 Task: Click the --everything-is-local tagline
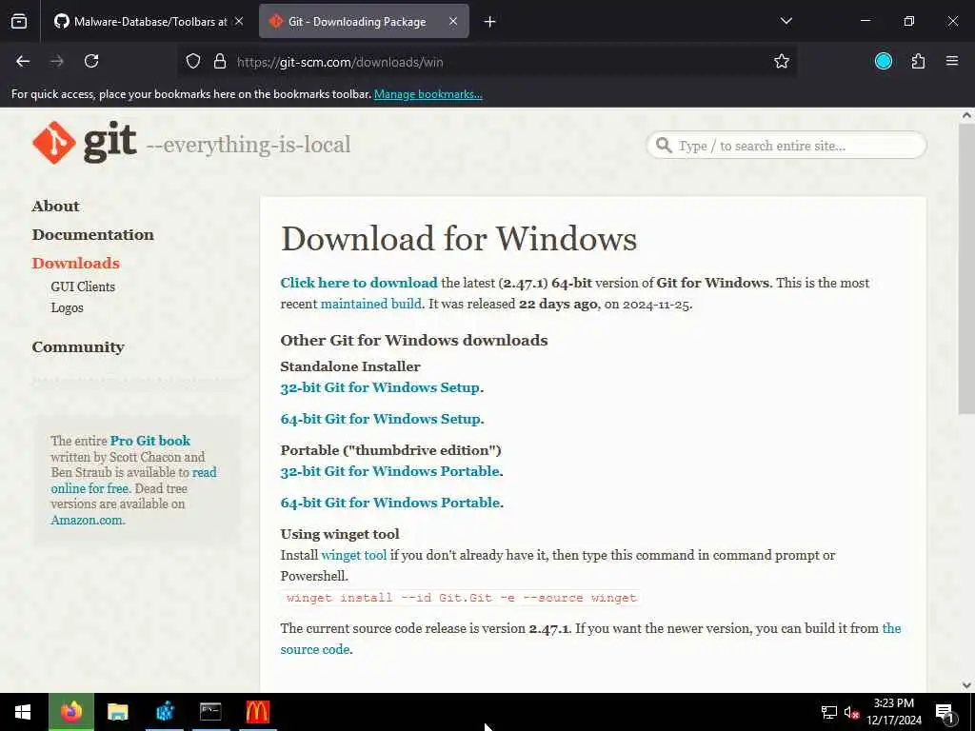click(249, 145)
